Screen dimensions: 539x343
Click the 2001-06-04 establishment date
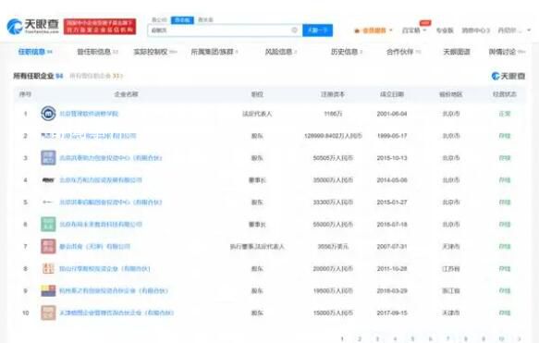click(x=392, y=114)
